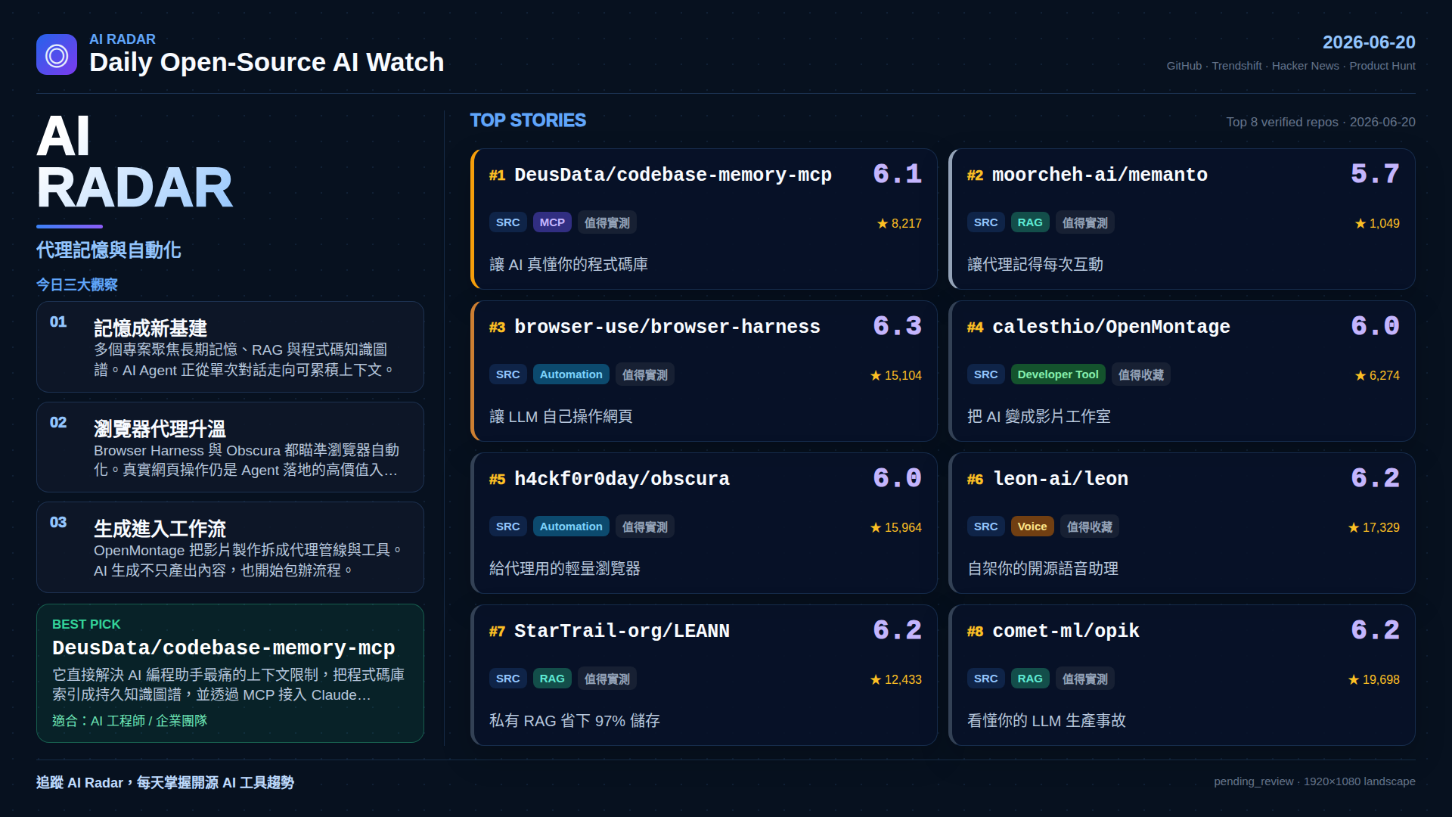Select observation 02 瀏覽器代理升溫 heading
Image resolution: width=1452 pixels, height=817 pixels.
coord(160,429)
